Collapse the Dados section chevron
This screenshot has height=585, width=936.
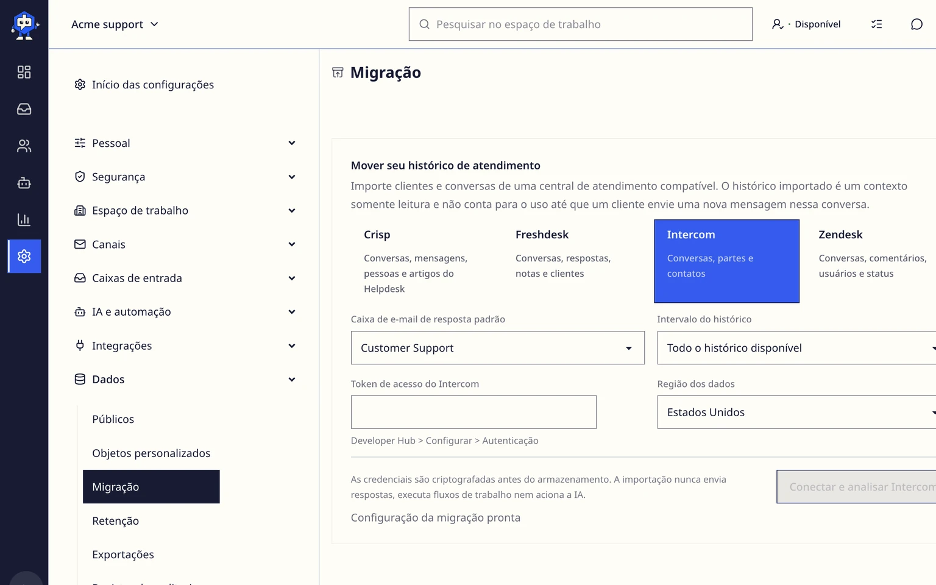[292, 380]
